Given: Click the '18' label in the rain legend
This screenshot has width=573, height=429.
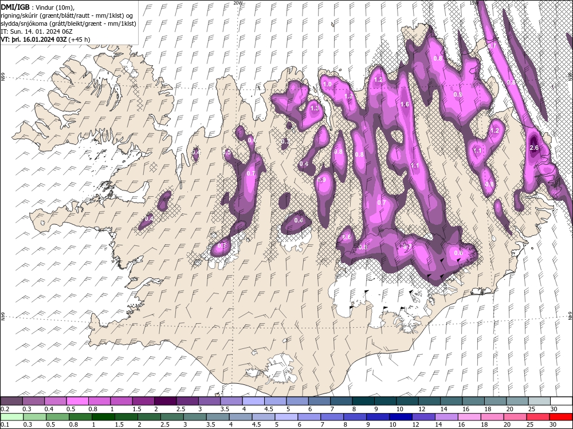Looking at the screenshot, I should pos(484,425).
